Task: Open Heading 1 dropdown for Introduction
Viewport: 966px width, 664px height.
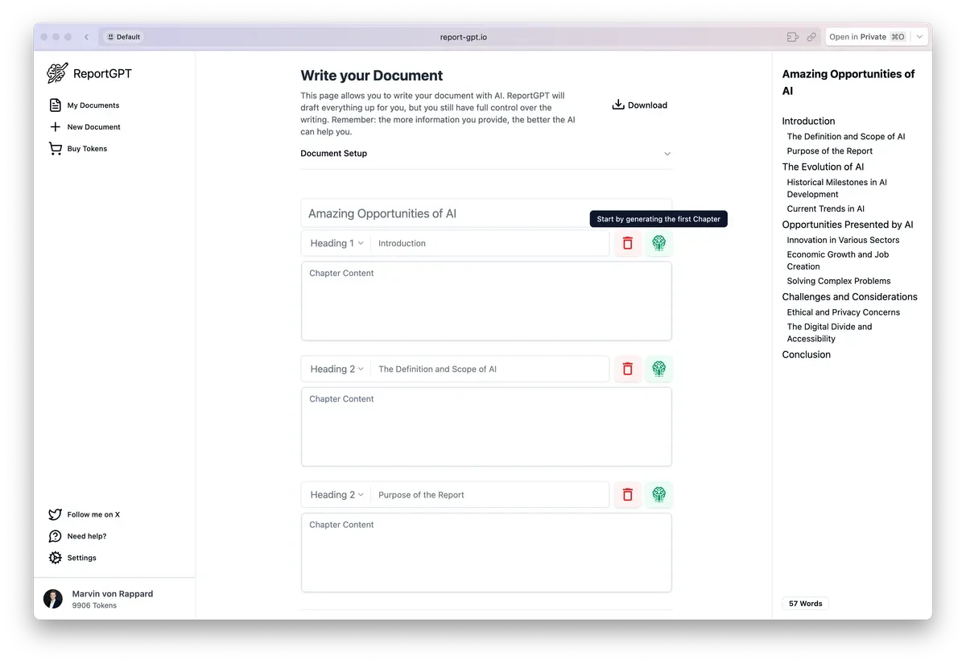Action: pos(336,243)
